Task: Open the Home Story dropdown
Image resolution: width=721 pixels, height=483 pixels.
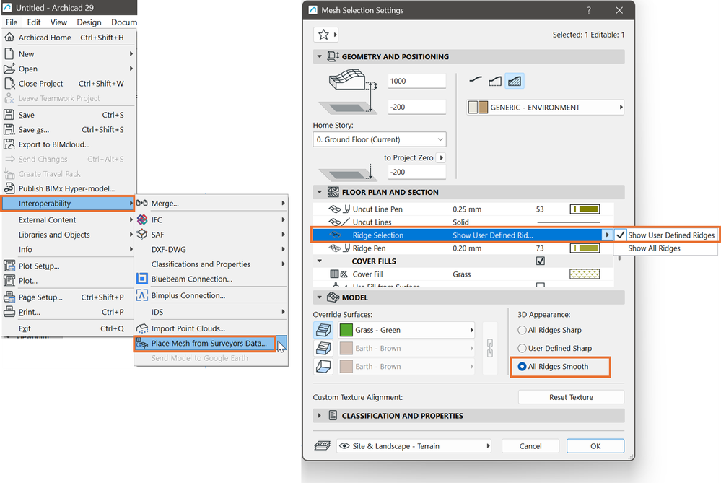Action: tap(380, 139)
